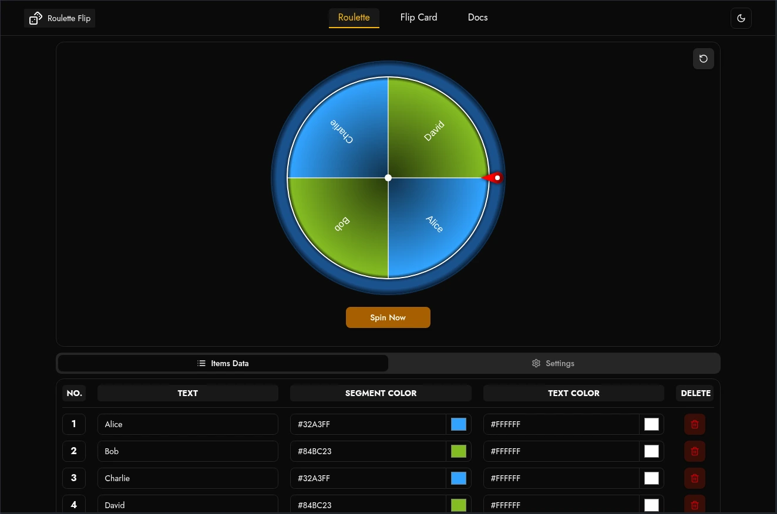Image resolution: width=777 pixels, height=514 pixels.
Task: Click the DELETE column header
Action: (x=695, y=393)
